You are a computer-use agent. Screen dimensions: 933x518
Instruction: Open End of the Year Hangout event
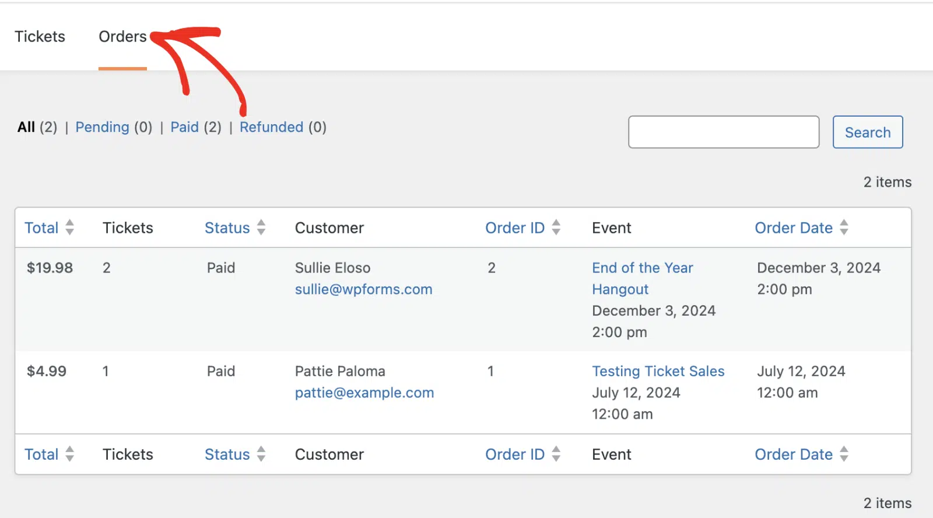pyautogui.click(x=643, y=278)
